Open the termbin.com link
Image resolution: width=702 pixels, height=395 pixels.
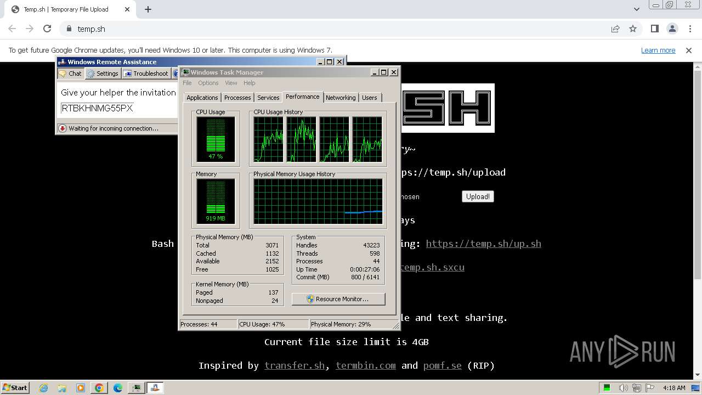pyautogui.click(x=366, y=365)
